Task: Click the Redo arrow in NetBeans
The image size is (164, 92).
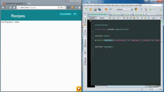Action: (x=110, y=9)
